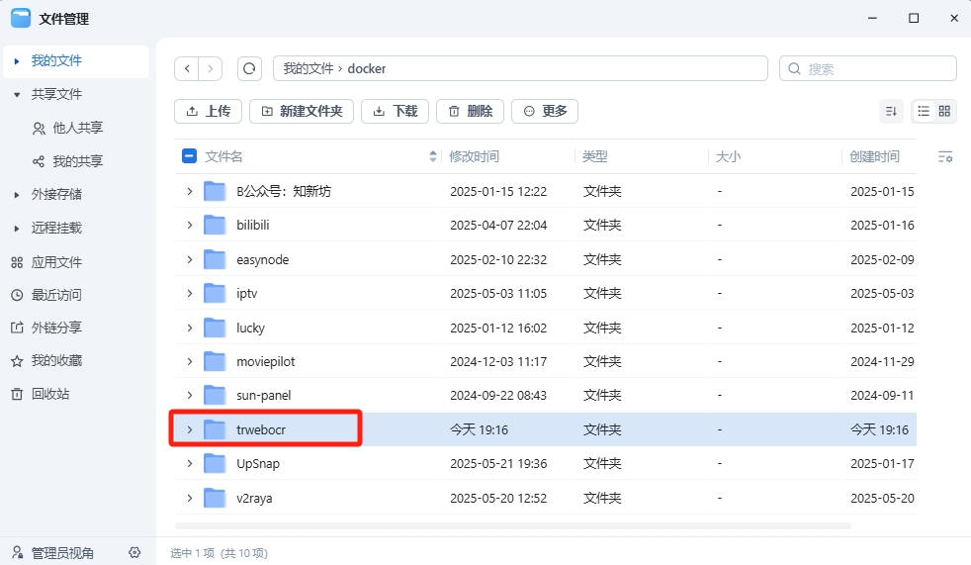The width and height of the screenshot is (971, 565).
Task: Switch to grid view layout
Action: click(x=944, y=111)
